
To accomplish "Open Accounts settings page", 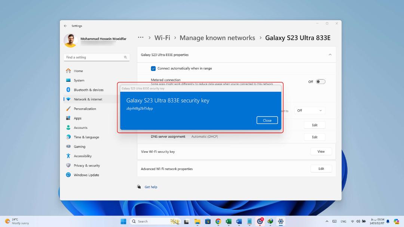I will coord(80,128).
